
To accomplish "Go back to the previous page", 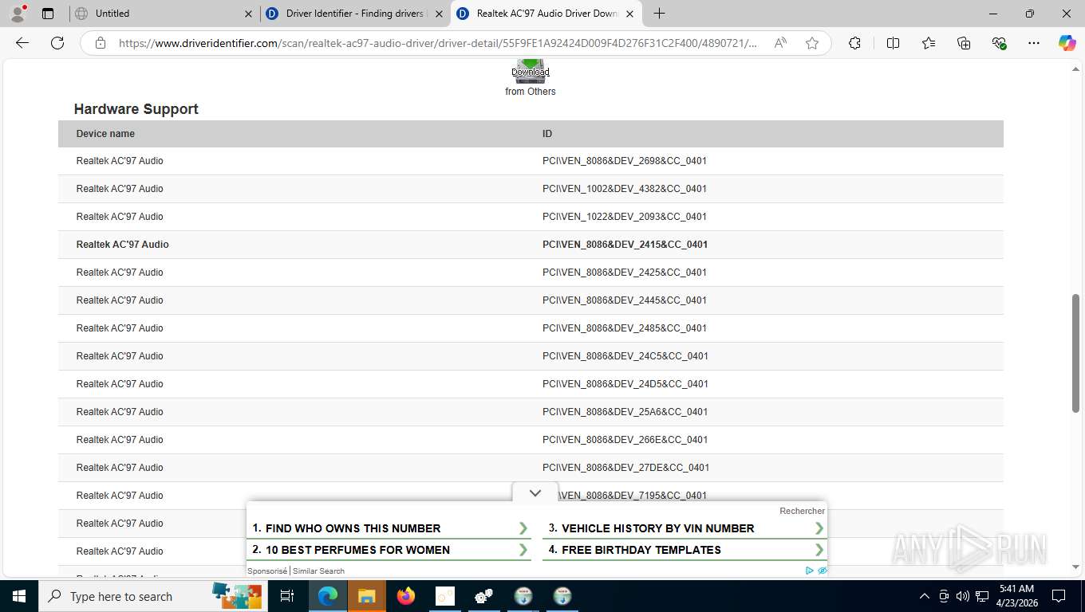I will [x=22, y=43].
